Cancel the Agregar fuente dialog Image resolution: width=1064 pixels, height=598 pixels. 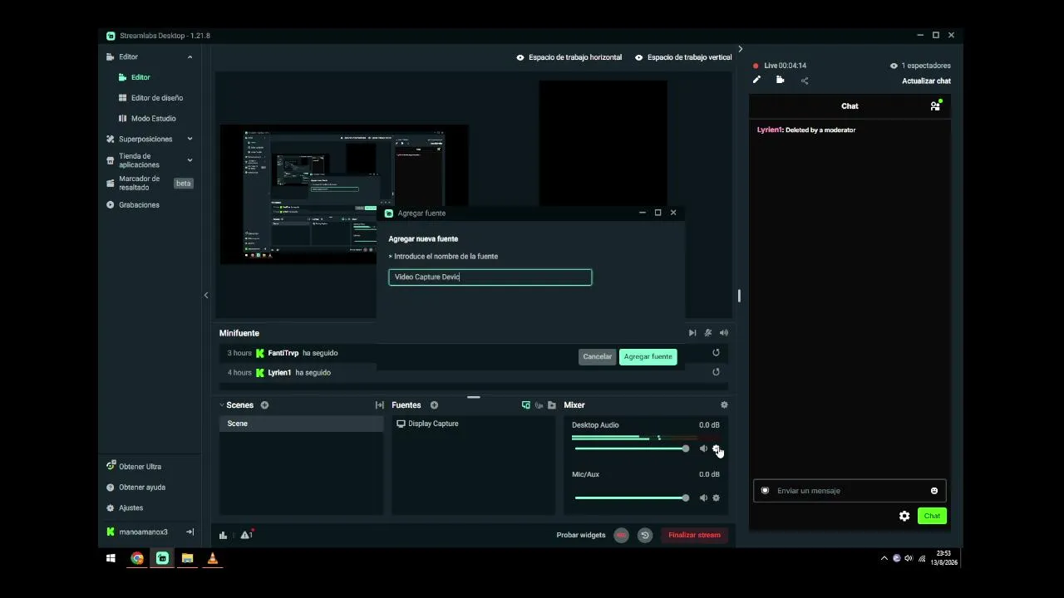597,356
